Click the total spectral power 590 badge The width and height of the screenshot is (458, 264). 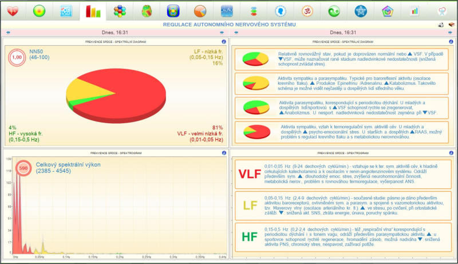tap(24, 168)
